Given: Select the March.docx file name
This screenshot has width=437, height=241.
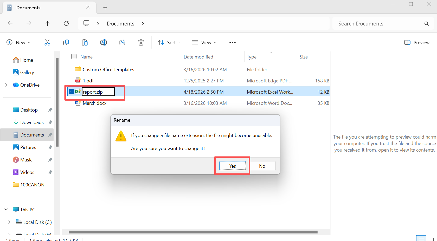Looking at the screenshot, I should pos(95,103).
